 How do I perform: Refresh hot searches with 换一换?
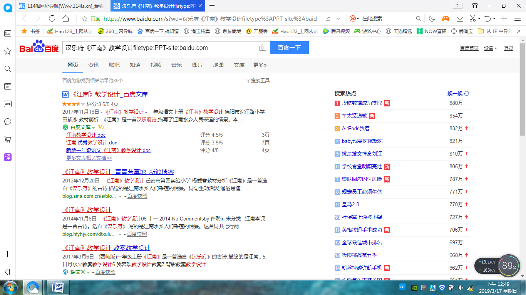click(458, 93)
